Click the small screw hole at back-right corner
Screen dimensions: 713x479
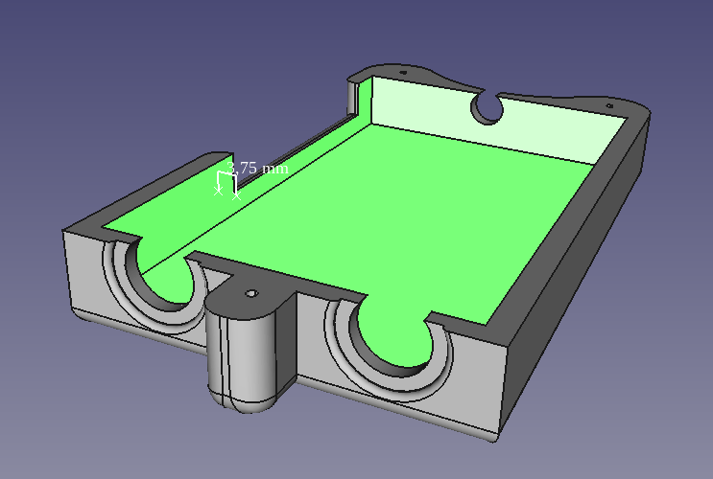tap(609, 106)
